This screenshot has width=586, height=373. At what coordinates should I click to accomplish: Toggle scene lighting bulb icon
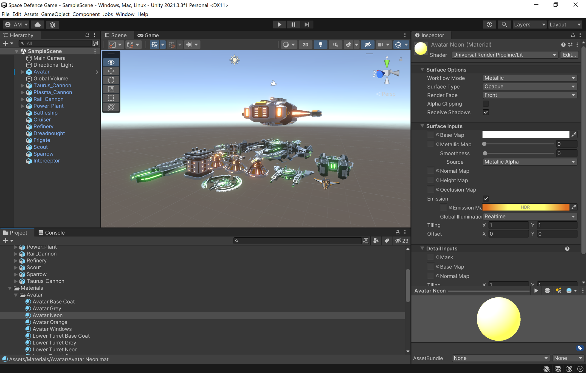(x=320, y=44)
